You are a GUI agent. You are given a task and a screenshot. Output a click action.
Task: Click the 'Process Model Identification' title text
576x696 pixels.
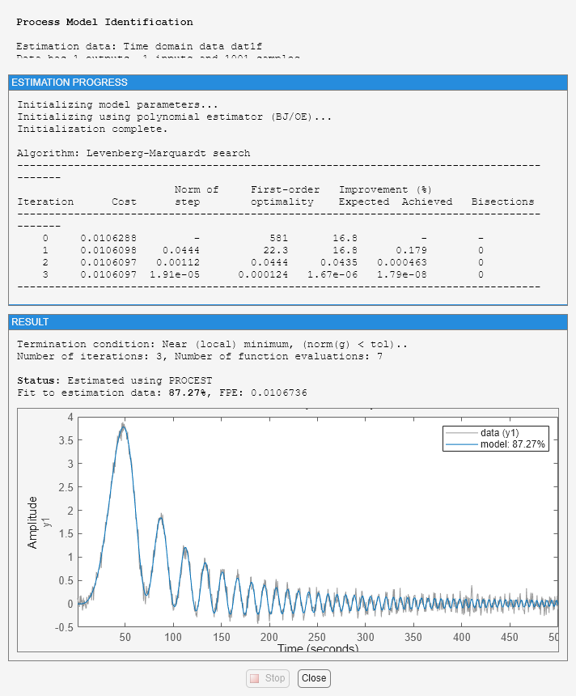104,22
